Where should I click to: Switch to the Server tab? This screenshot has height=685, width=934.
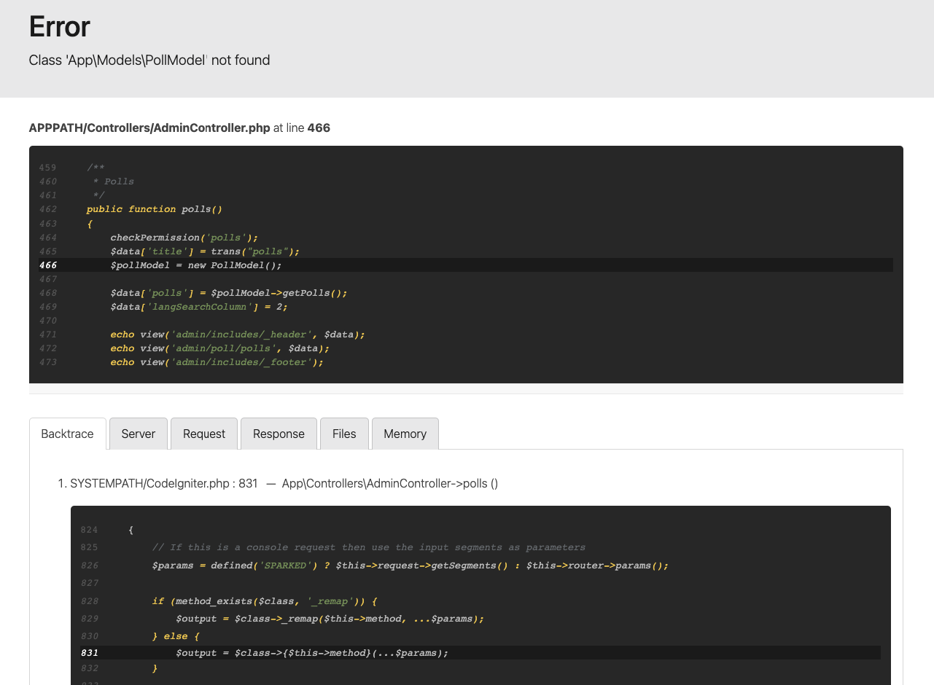tap(139, 434)
